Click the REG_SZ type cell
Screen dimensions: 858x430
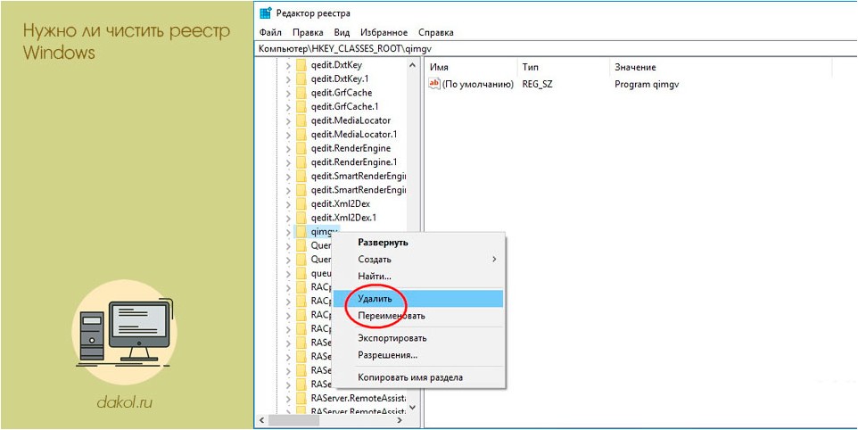pos(537,84)
